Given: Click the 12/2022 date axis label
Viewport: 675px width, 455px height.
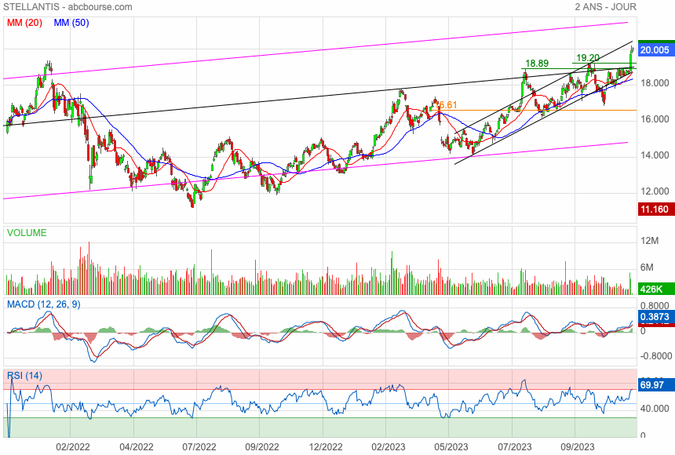Looking at the screenshot, I should click(x=326, y=447).
